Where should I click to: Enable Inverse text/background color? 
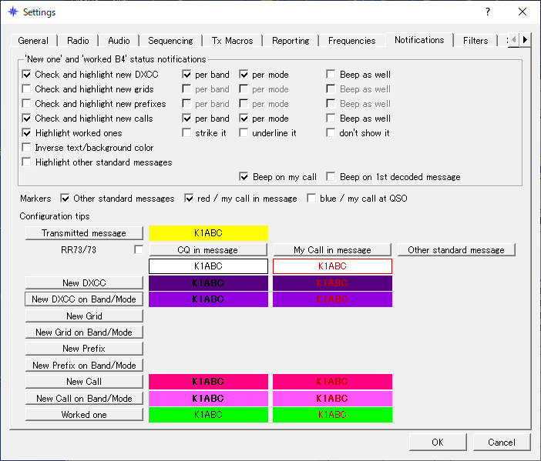(26, 148)
